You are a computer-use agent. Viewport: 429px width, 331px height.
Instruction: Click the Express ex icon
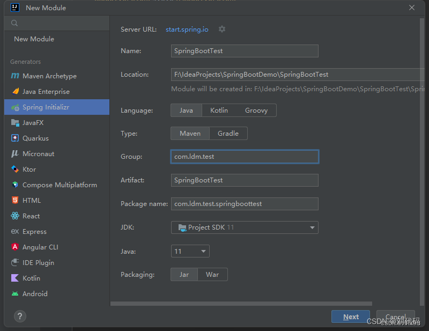click(x=15, y=231)
